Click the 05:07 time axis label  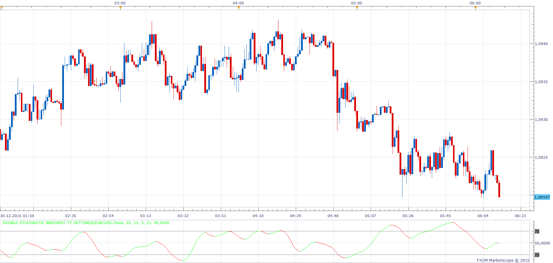[x=371, y=216]
